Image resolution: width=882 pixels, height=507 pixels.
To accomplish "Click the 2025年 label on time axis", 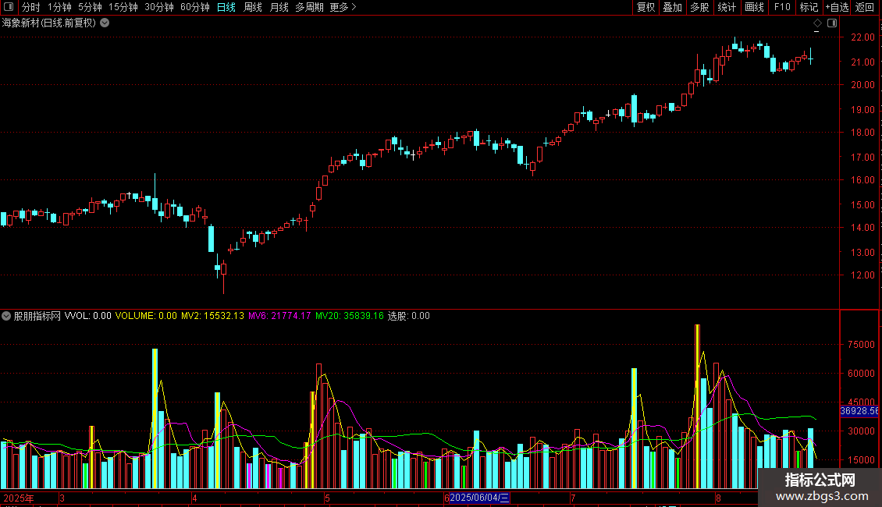I will pyautogui.click(x=19, y=498).
